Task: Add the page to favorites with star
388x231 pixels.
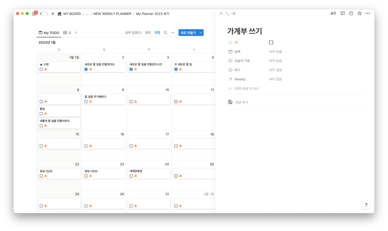Action: click(x=359, y=13)
